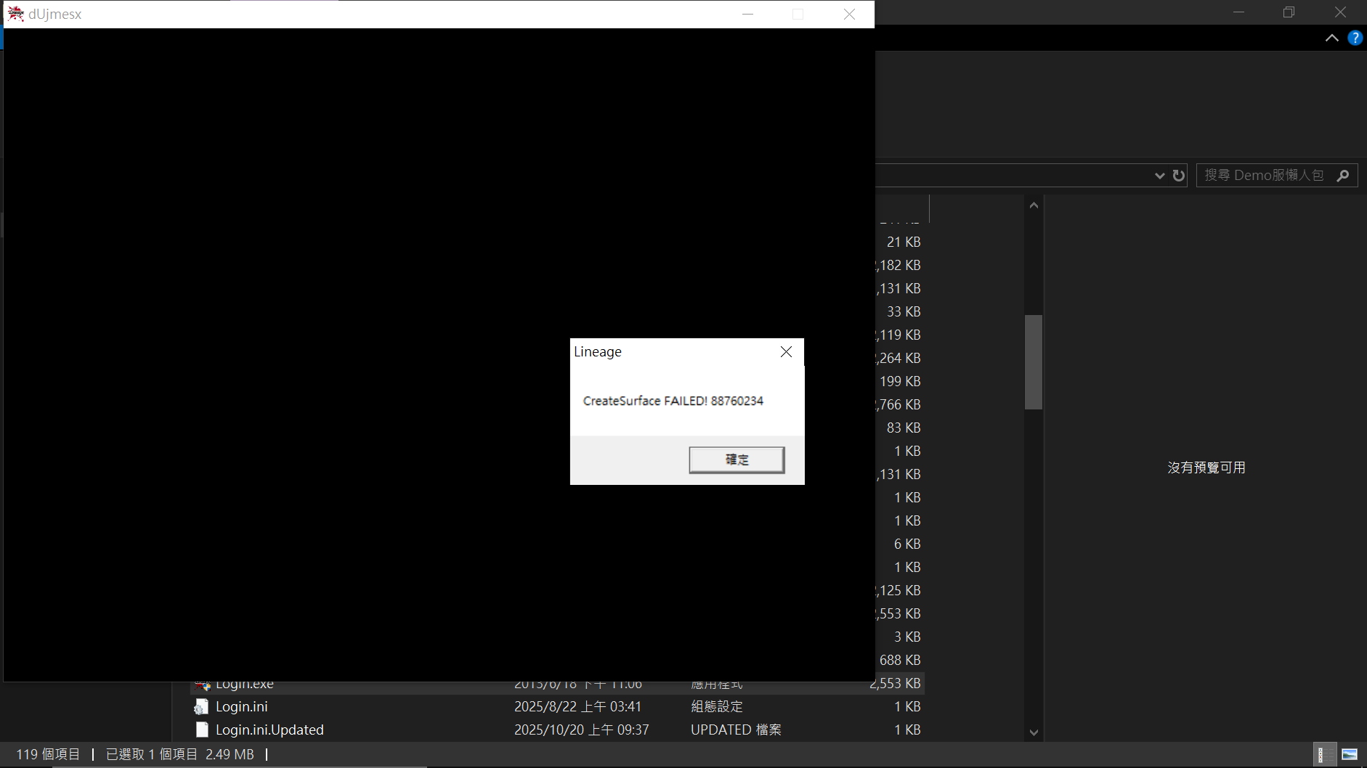
Task: Switch to details view in status bar
Action: [x=1326, y=754]
